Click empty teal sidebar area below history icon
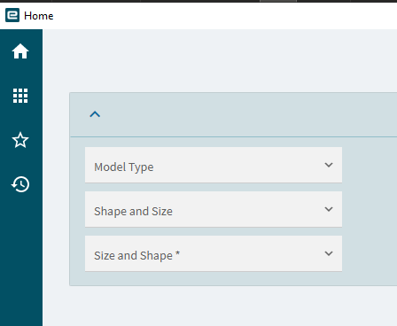397x326 pixels. pos(21,260)
